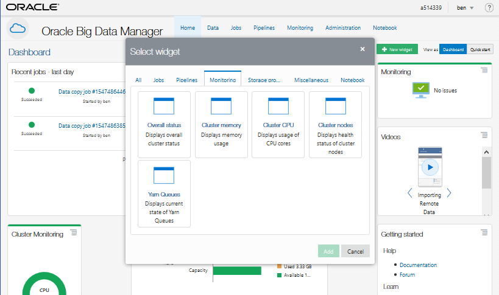Open the Storage providers widget tab
This screenshot has width=499, height=295.
pos(264,80)
